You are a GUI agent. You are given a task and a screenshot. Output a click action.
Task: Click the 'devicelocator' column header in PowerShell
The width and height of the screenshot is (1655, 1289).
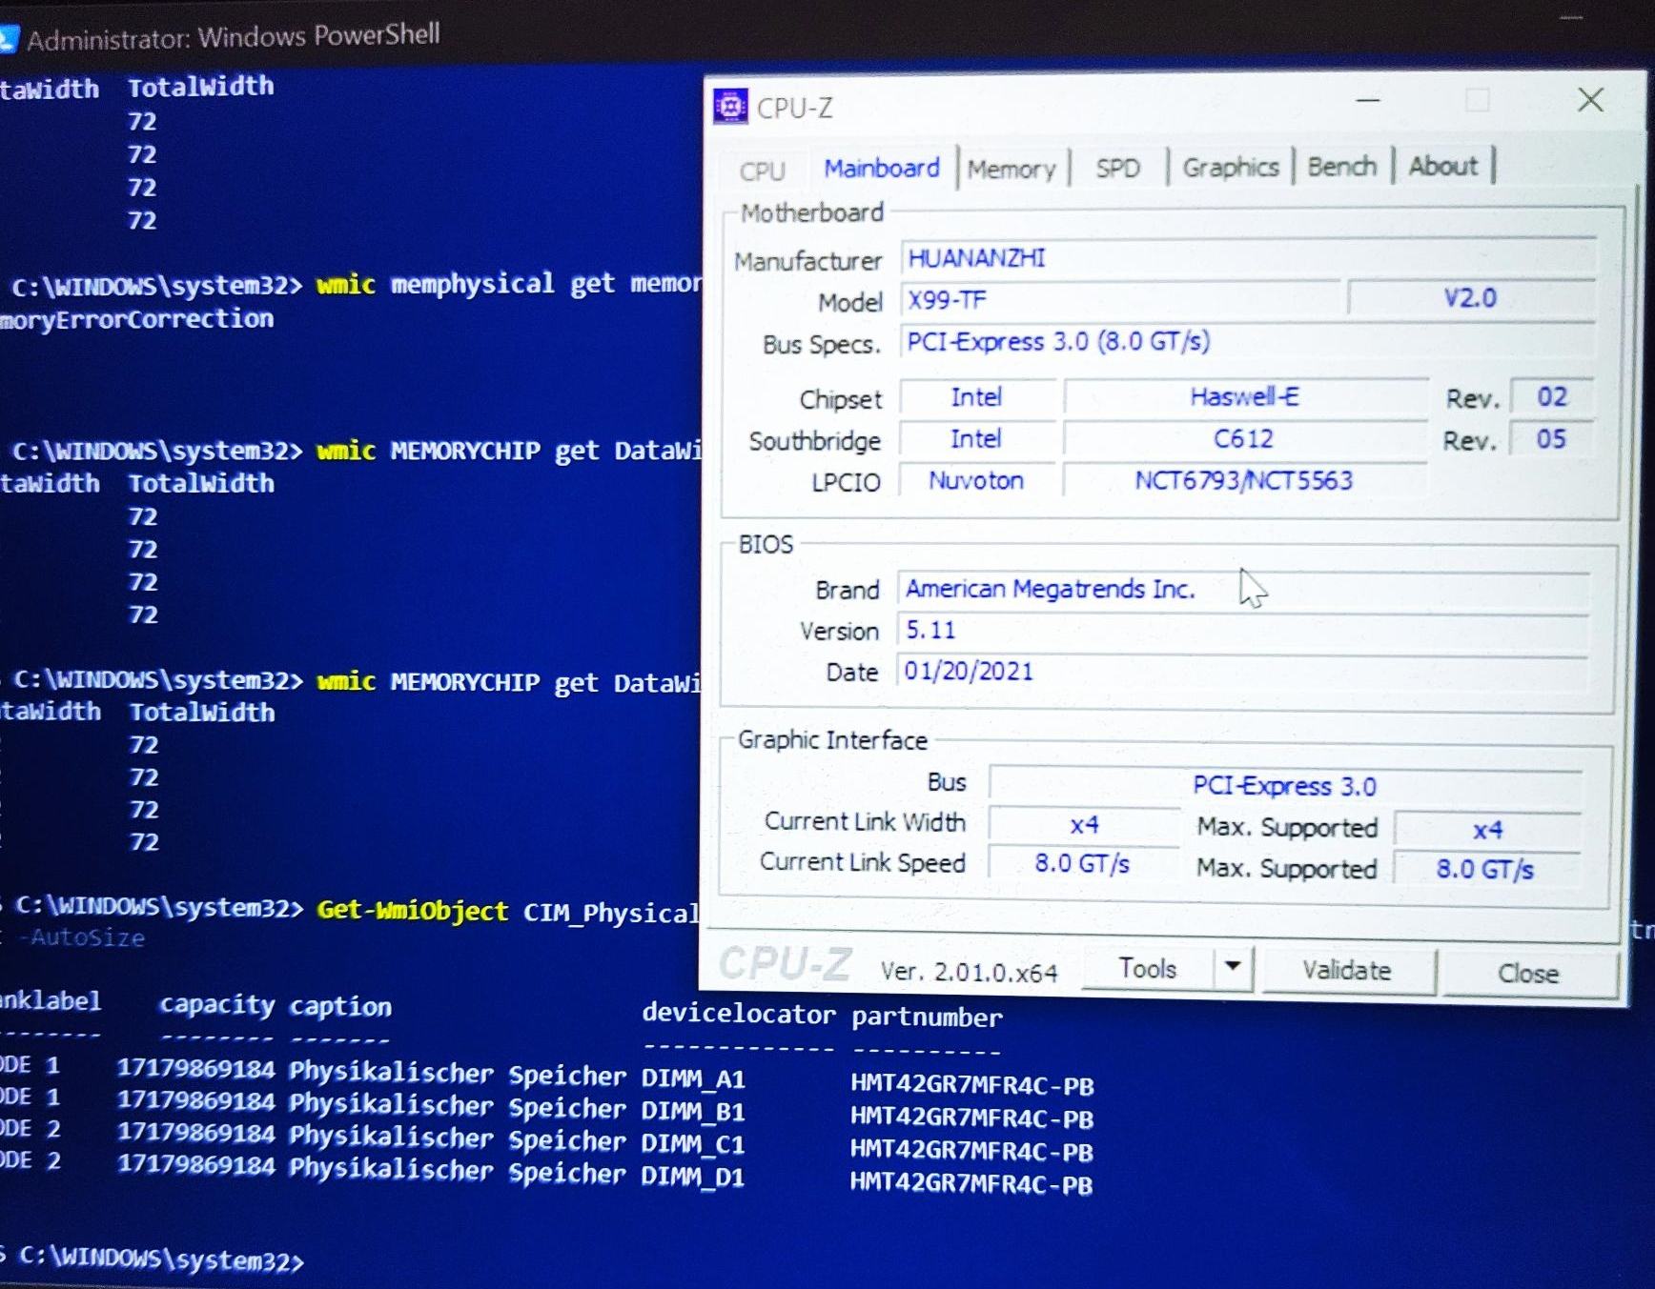click(739, 1013)
